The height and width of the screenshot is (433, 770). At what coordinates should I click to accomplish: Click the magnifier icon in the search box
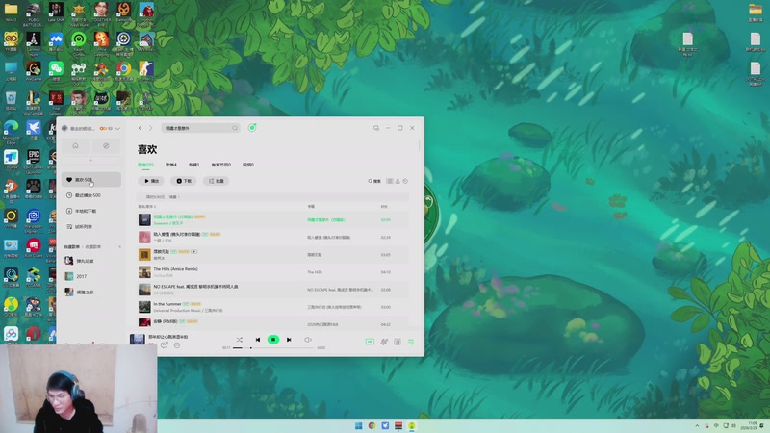(235, 128)
